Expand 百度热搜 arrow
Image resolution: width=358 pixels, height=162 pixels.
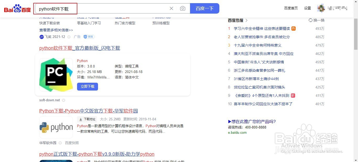[x=246, y=20]
